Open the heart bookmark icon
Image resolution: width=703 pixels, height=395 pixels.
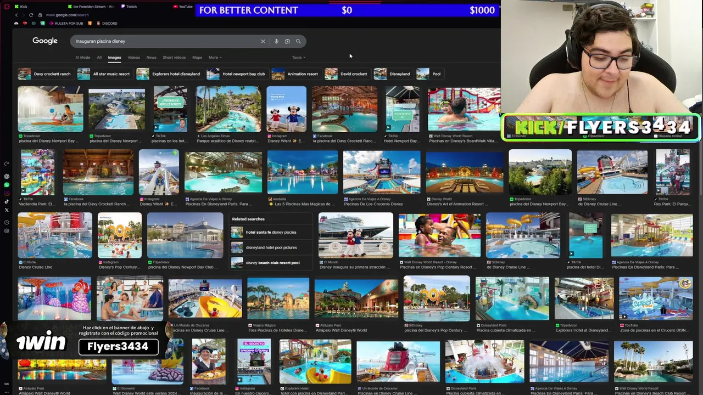[25, 24]
